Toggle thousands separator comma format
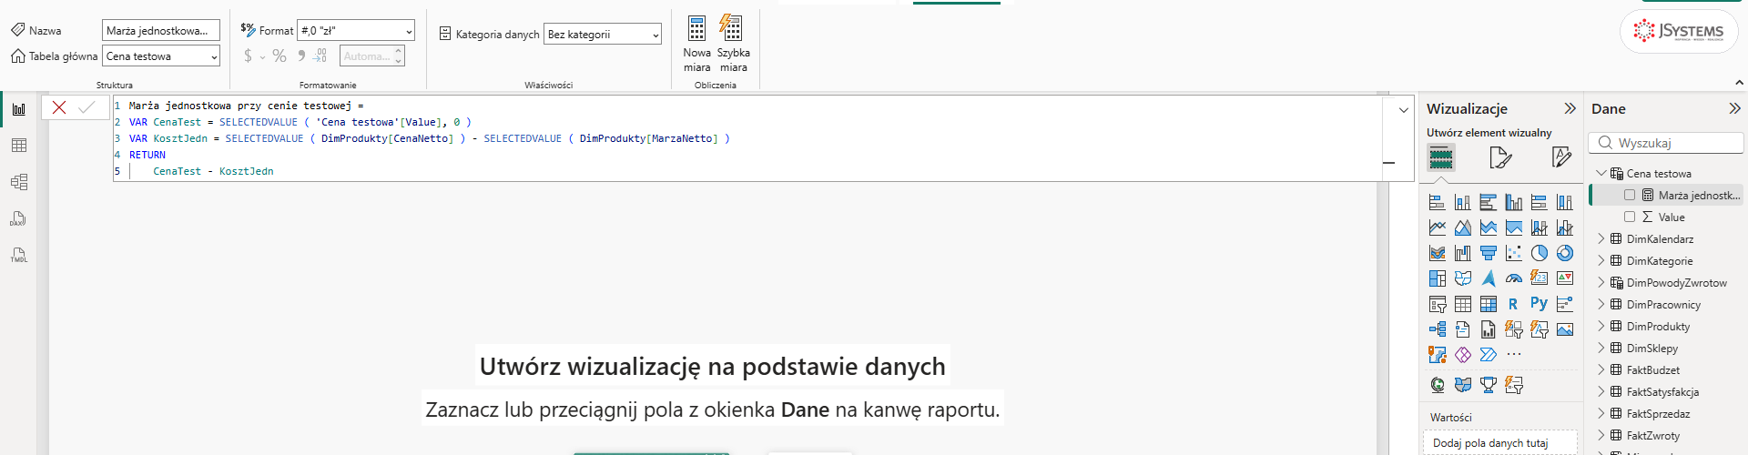 301,56
